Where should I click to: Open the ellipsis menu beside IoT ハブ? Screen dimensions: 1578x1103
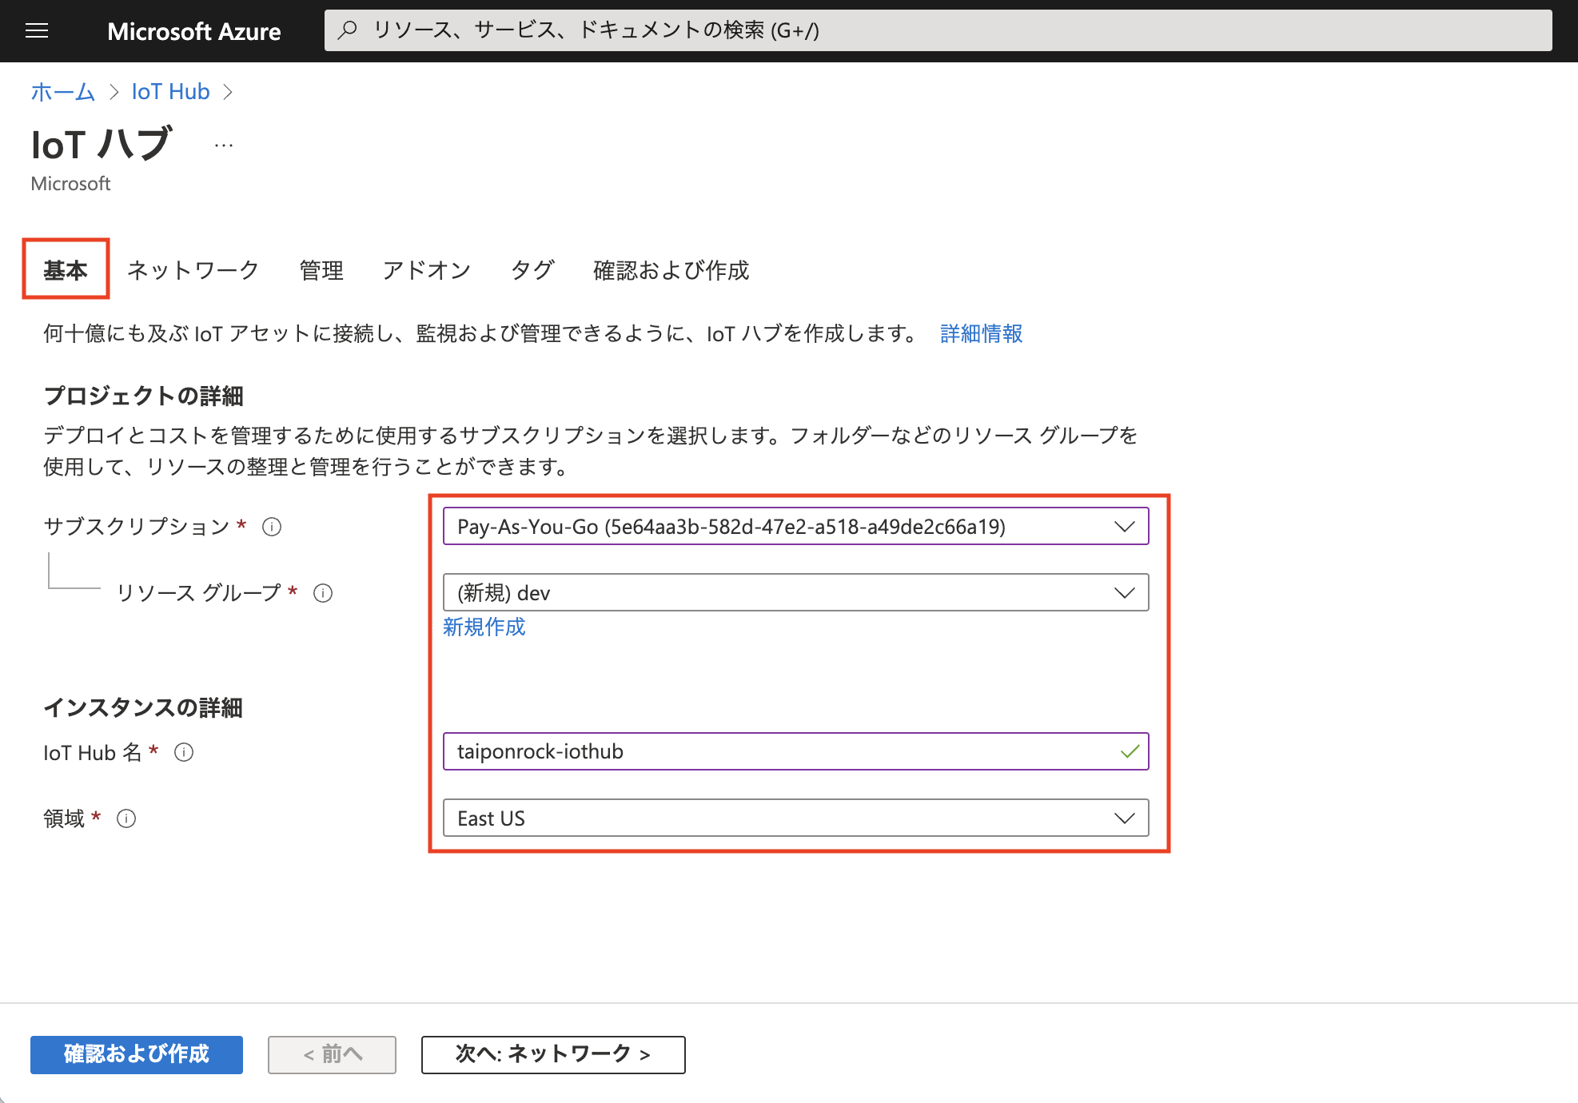pyautogui.click(x=224, y=146)
